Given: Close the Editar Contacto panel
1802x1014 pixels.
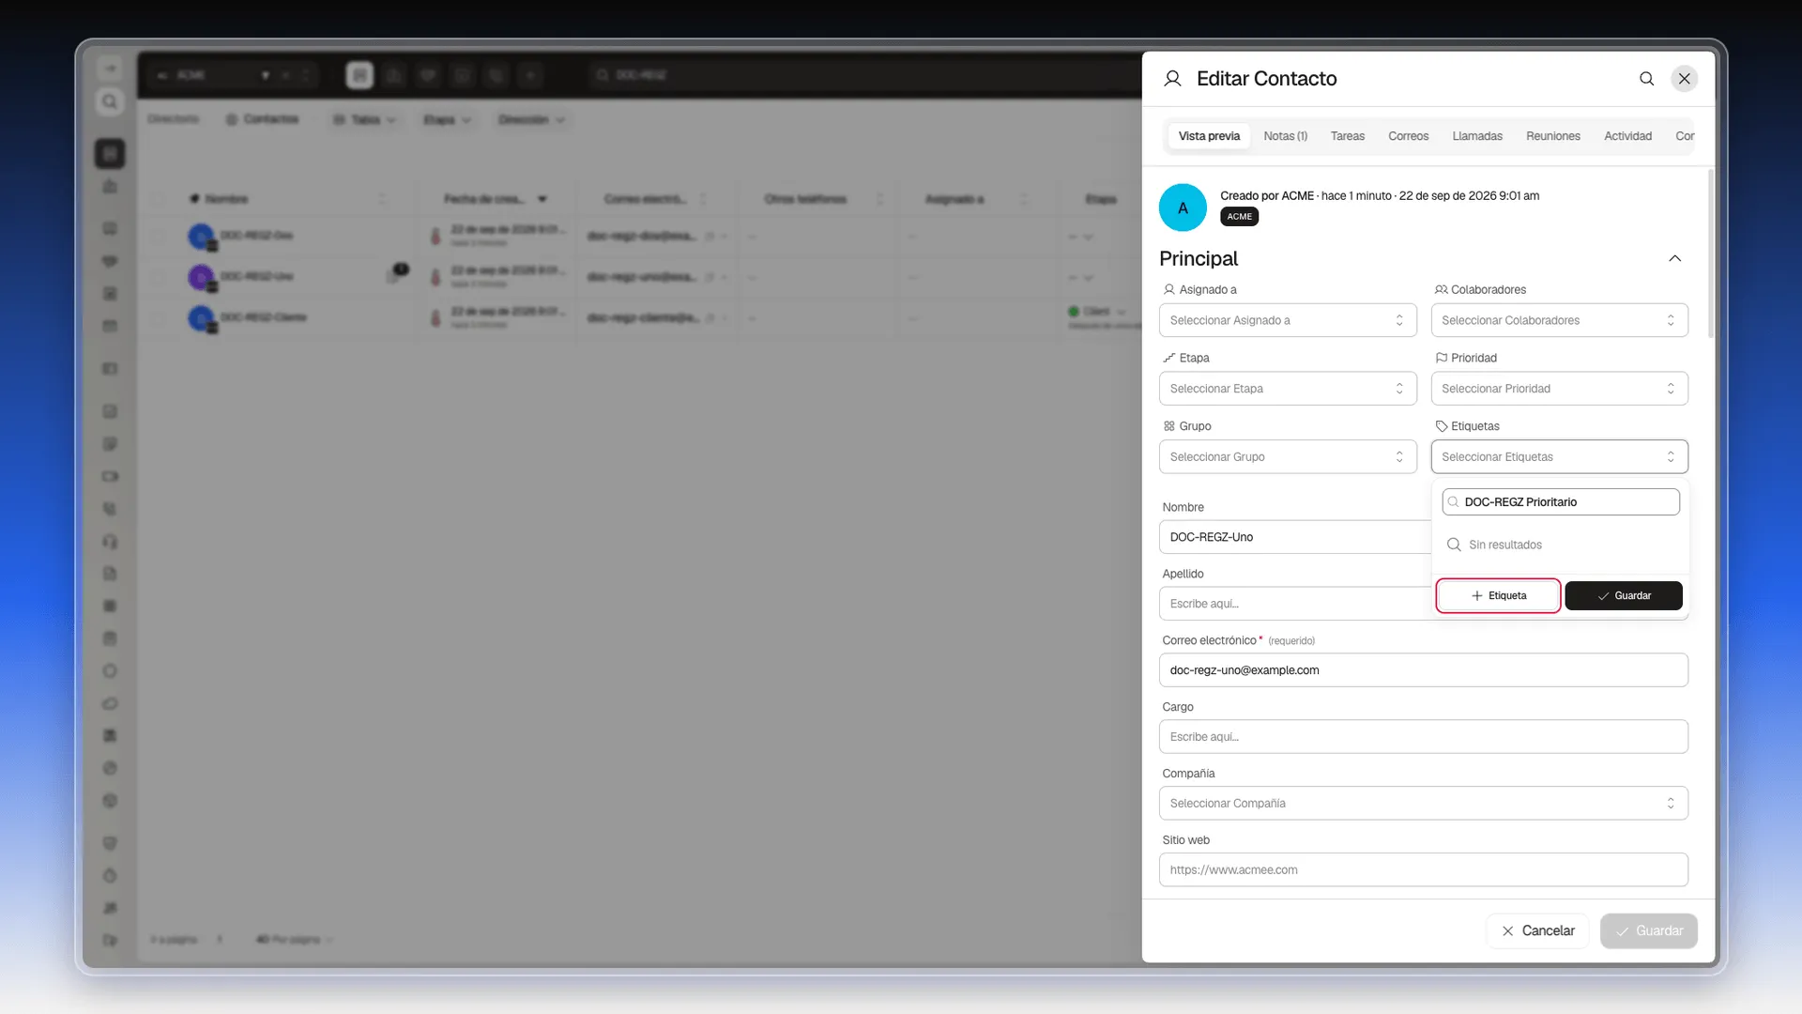Looking at the screenshot, I should tap(1685, 79).
